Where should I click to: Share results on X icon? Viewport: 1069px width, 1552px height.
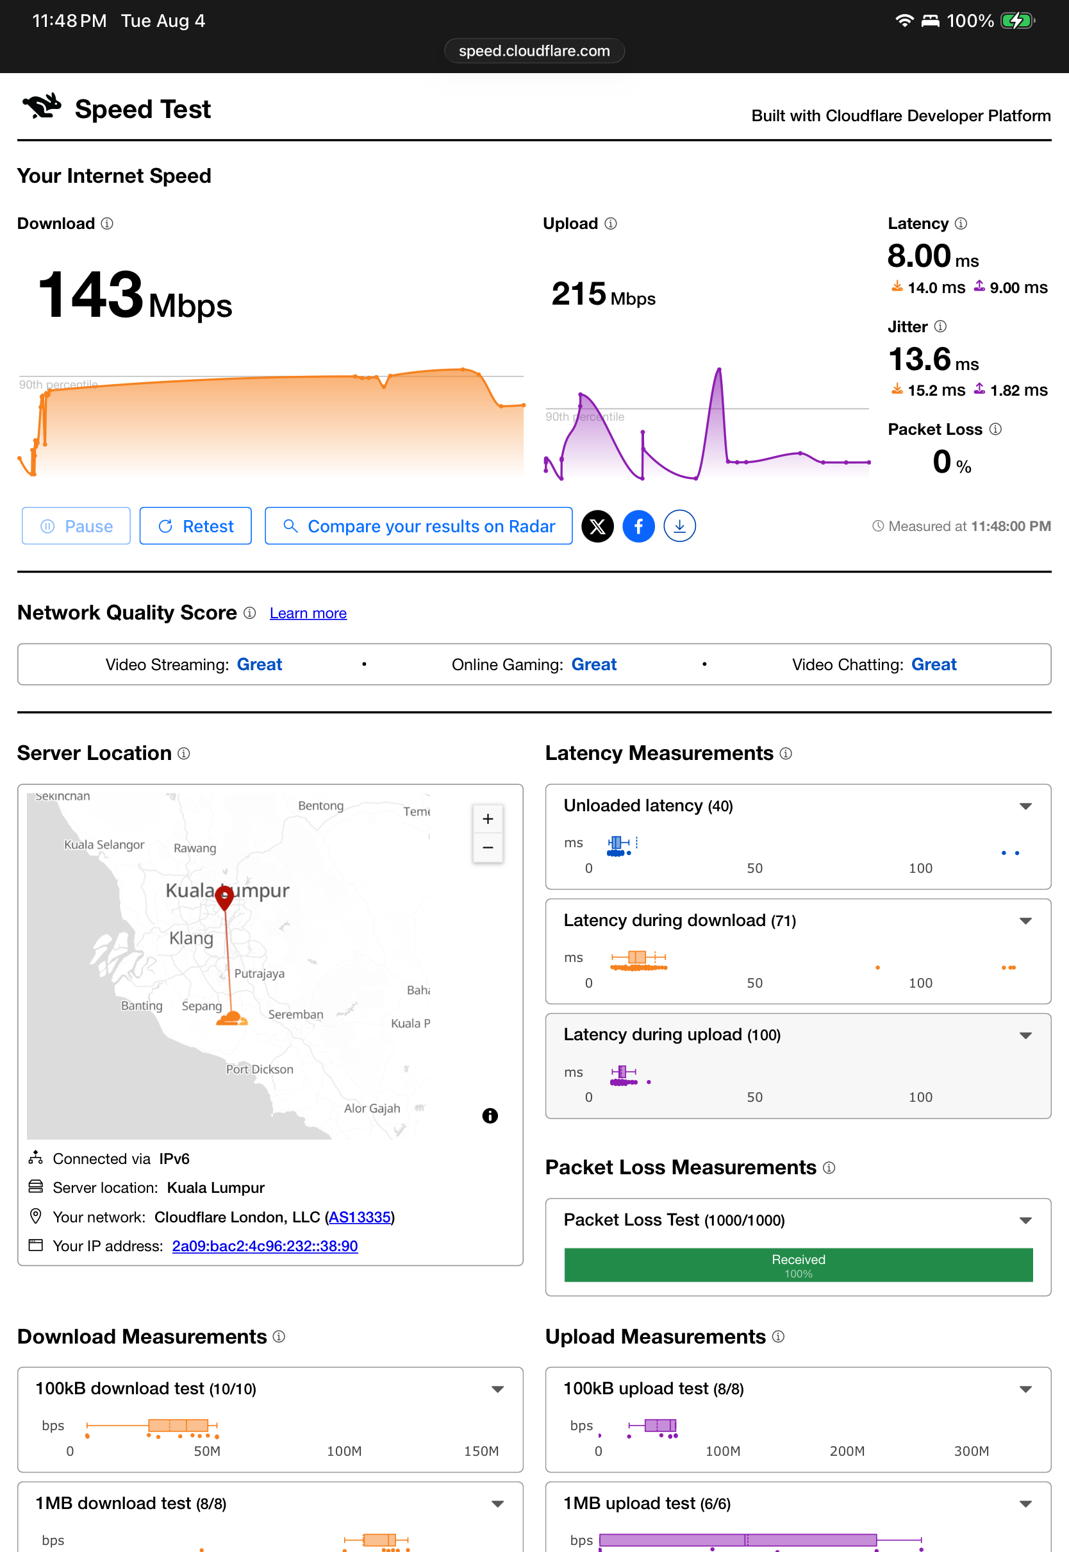point(597,526)
